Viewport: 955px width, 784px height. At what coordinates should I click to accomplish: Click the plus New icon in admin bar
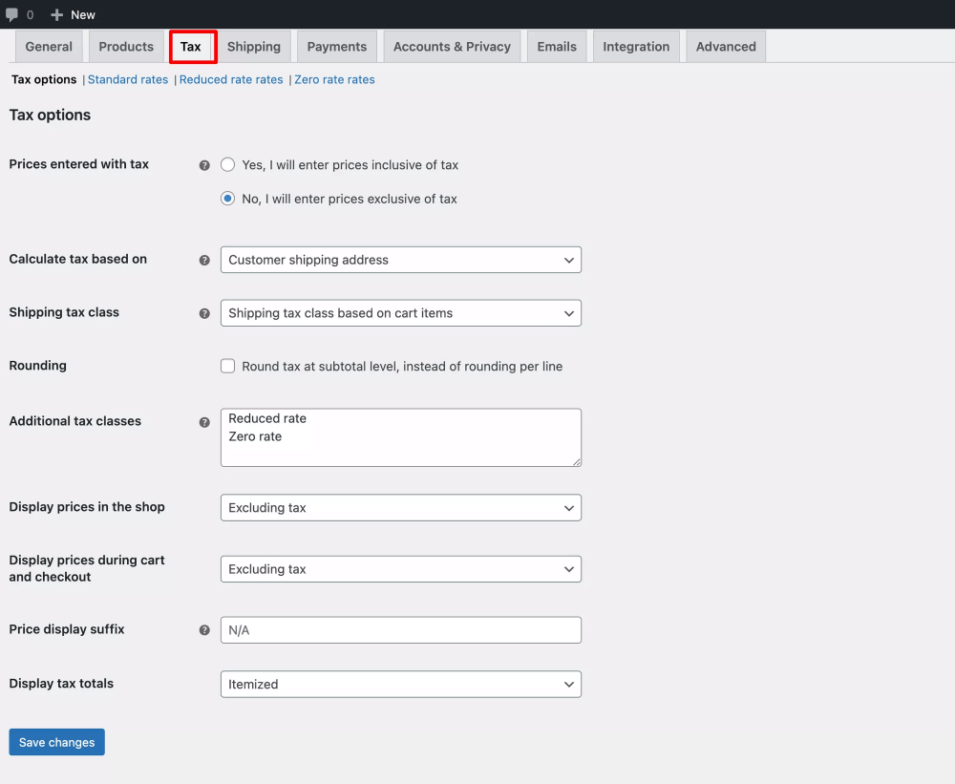(56, 14)
